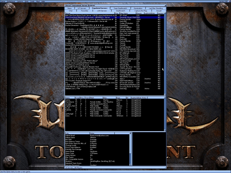Open the Domination tab
The width and height of the screenshot is (231, 173).
138,8
